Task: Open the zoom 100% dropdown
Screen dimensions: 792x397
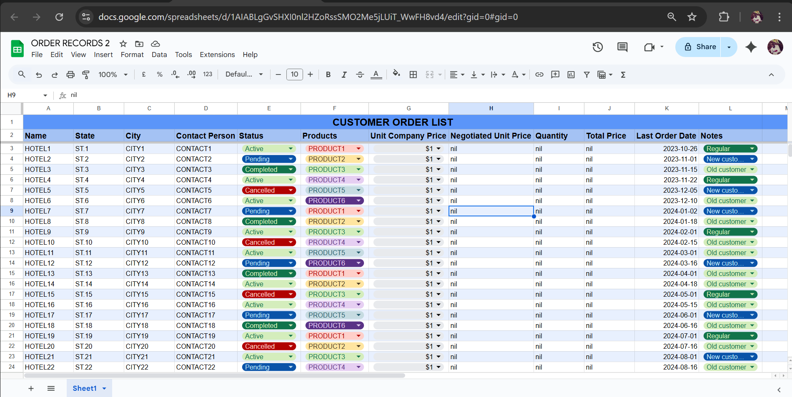Action: point(113,74)
